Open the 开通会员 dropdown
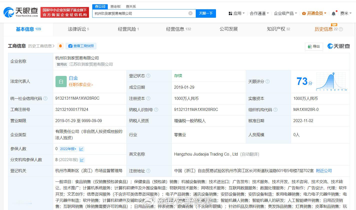 pos(314,13)
